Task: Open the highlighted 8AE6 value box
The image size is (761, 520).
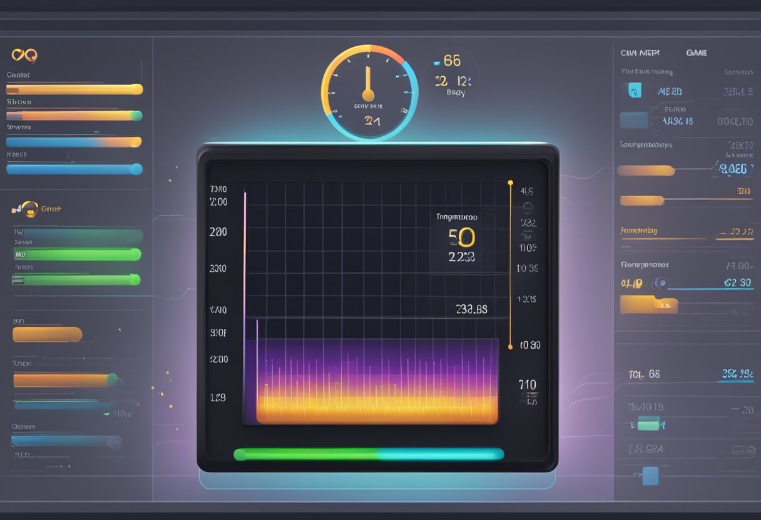Action: point(733,167)
